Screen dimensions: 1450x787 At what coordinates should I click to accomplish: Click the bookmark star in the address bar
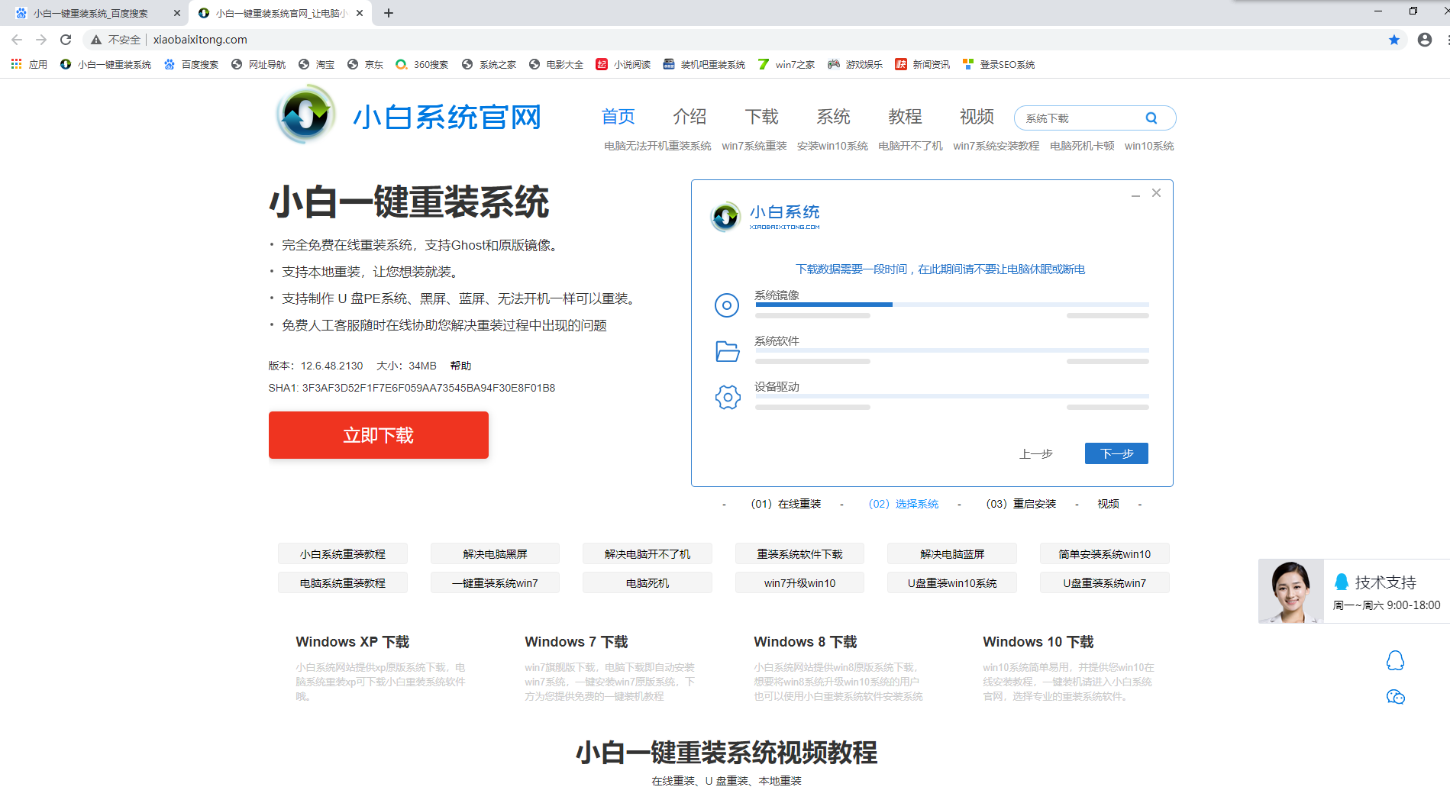[x=1395, y=40]
